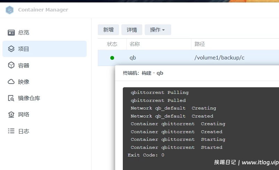Open 日志 via its list icon
Screen dimensions: 279x170
coord(11,131)
